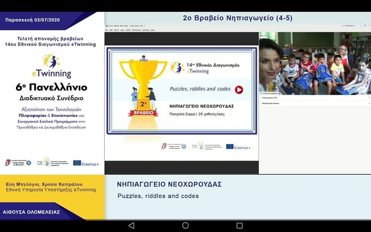This screenshot has width=371, height=232.
Task: Restore the Webex meeting window size
Action: (365, 26)
